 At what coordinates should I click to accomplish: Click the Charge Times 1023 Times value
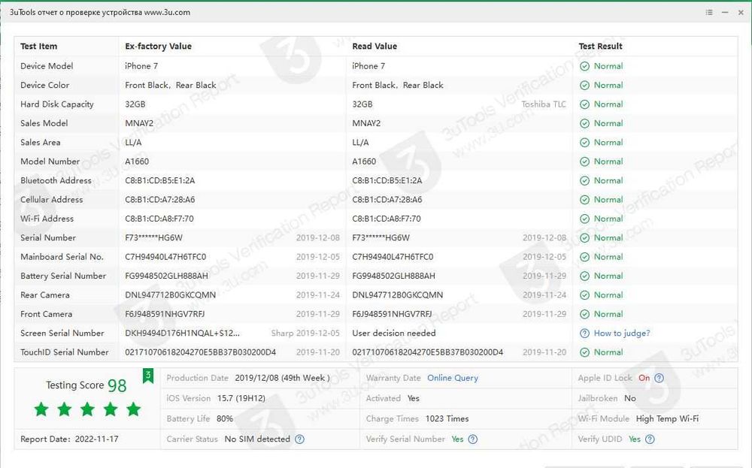(447, 418)
